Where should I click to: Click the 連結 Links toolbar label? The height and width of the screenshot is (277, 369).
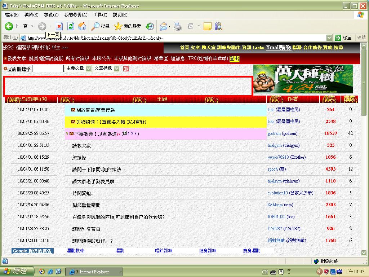[361, 38]
